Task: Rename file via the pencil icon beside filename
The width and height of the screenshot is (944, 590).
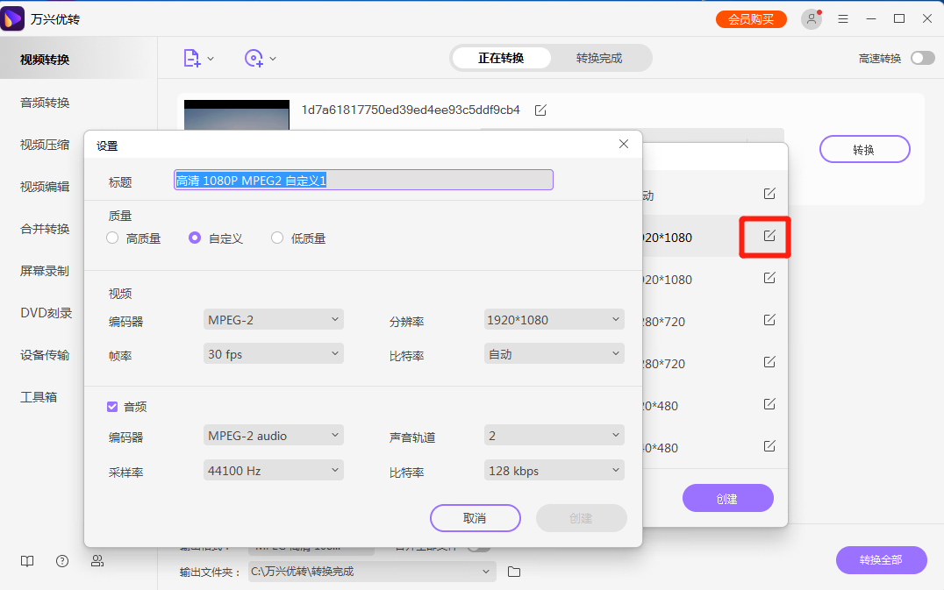Action: tap(540, 110)
